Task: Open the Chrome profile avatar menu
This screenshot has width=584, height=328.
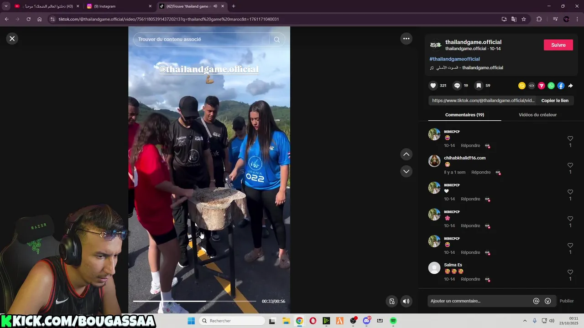Action: pyautogui.click(x=566, y=19)
